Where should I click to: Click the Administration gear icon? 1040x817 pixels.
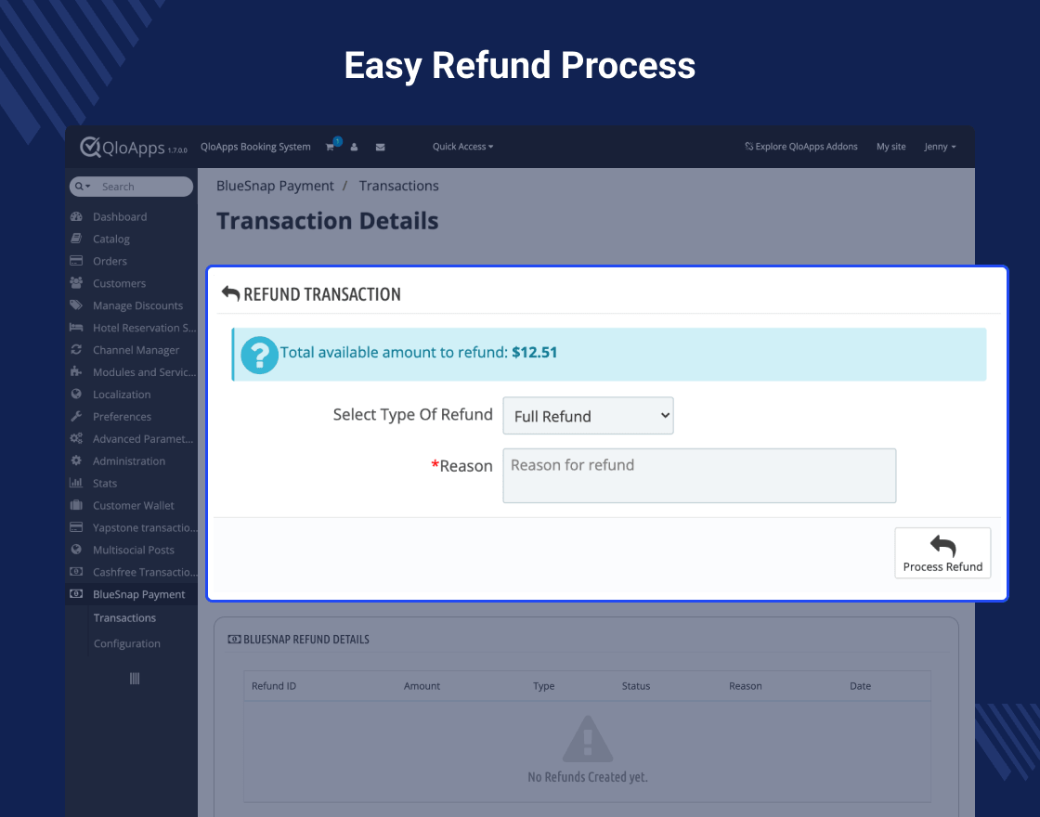[x=76, y=460]
